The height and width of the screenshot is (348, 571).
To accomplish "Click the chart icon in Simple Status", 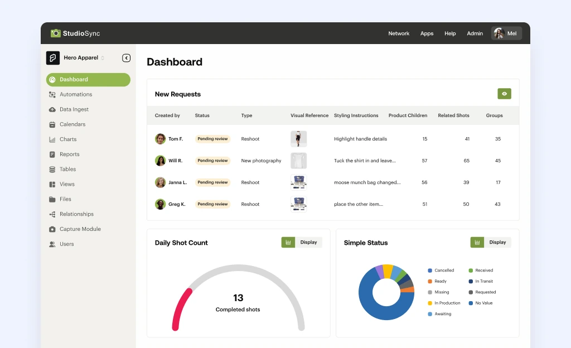I will pos(477,243).
